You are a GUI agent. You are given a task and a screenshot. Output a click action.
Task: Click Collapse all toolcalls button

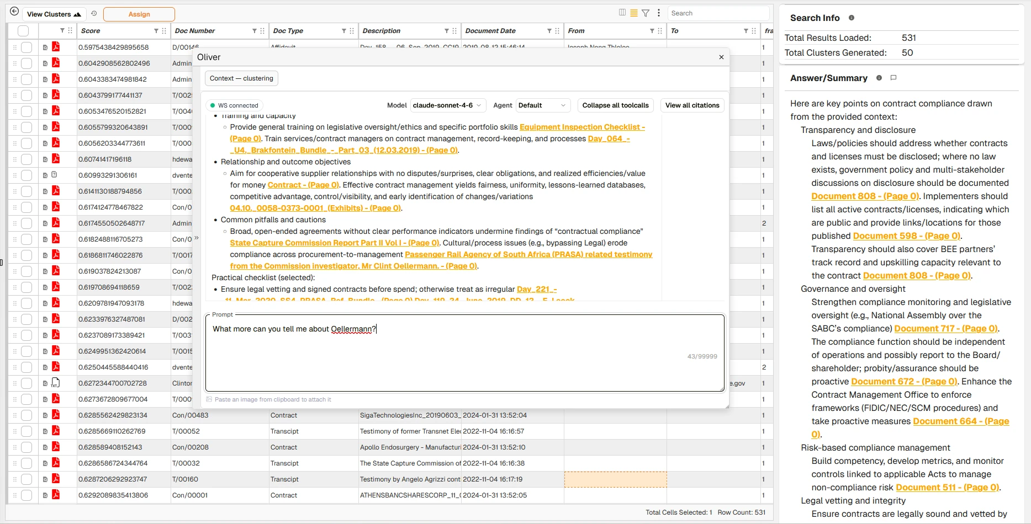615,105
